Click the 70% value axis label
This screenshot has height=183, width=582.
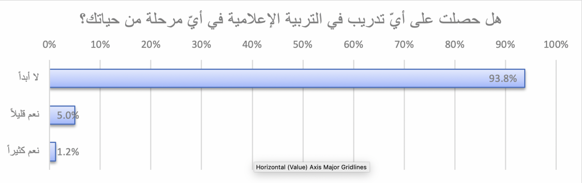pos(404,45)
